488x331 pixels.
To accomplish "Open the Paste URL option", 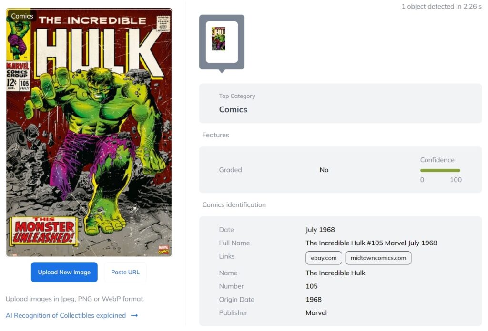I will click(x=125, y=272).
